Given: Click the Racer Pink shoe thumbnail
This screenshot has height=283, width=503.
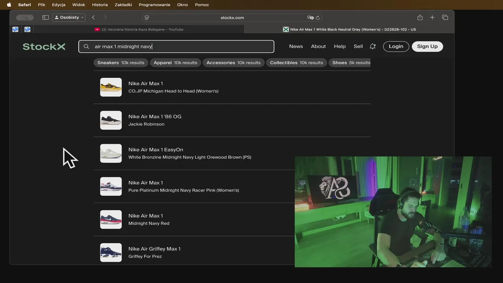Looking at the screenshot, I should (111, 186).
